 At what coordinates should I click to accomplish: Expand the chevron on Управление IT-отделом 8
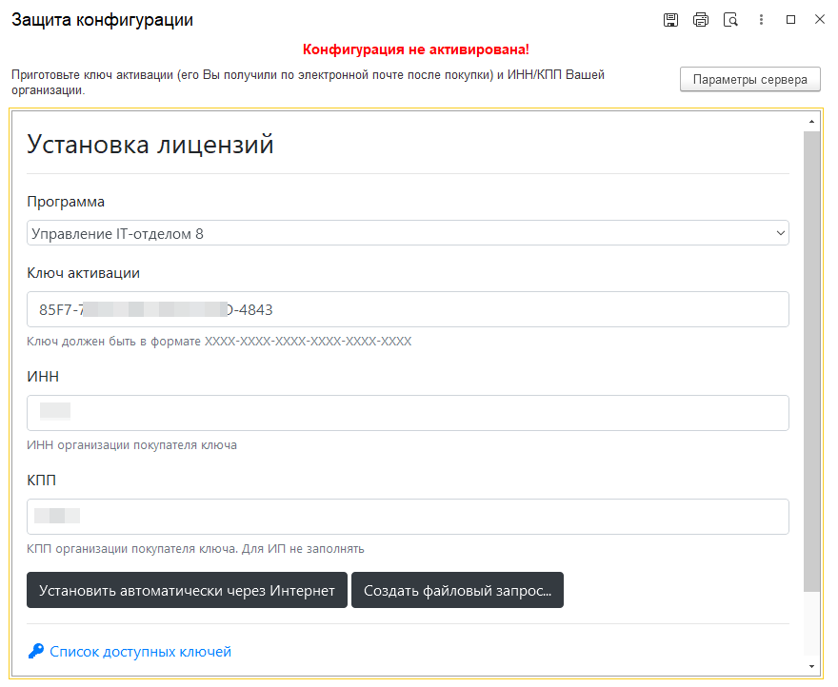click(779, 232)
